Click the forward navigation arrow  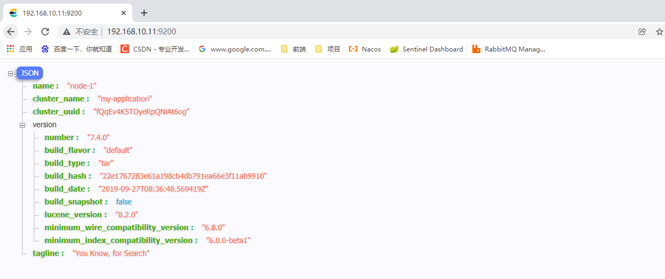(x=28, y=32)
